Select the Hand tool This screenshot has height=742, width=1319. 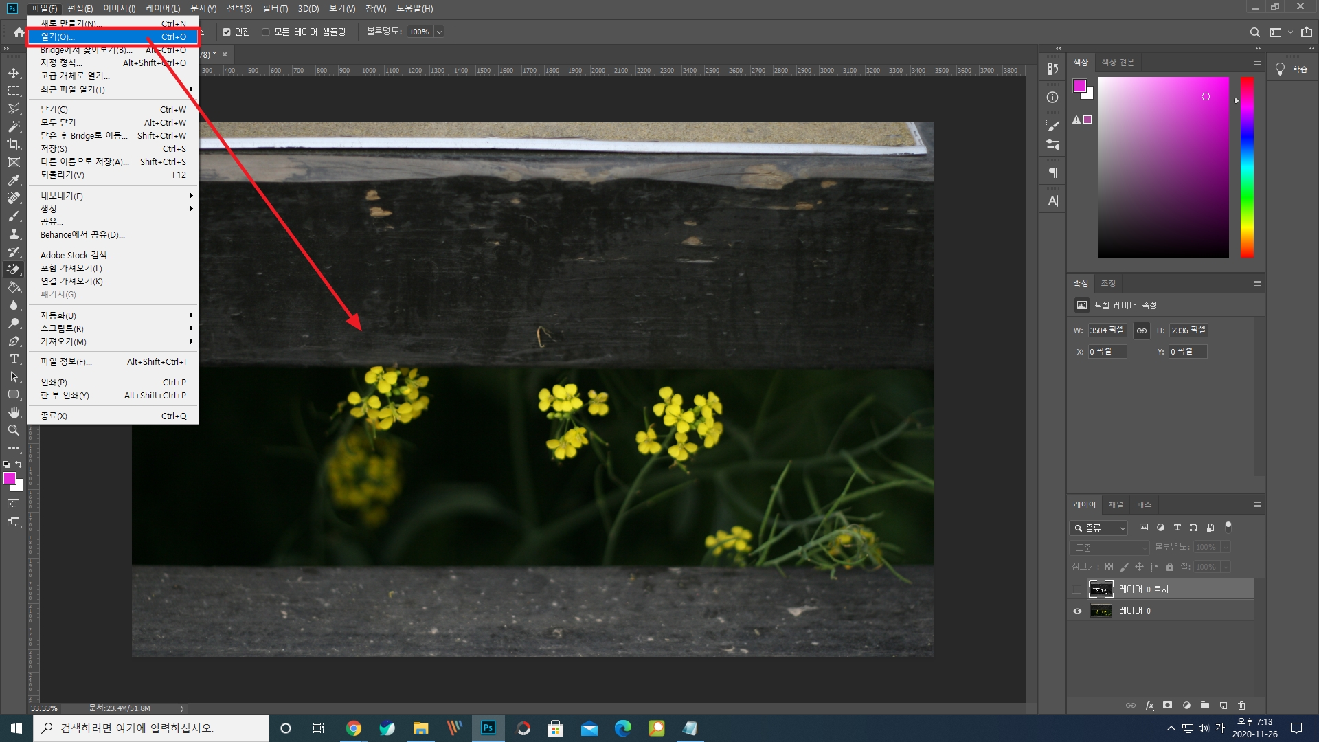pos(14,412)
